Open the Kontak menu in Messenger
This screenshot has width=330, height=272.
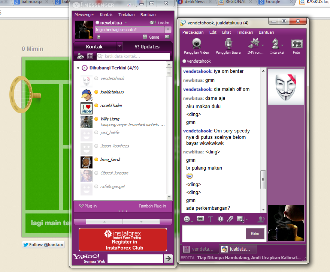(106, 15)
